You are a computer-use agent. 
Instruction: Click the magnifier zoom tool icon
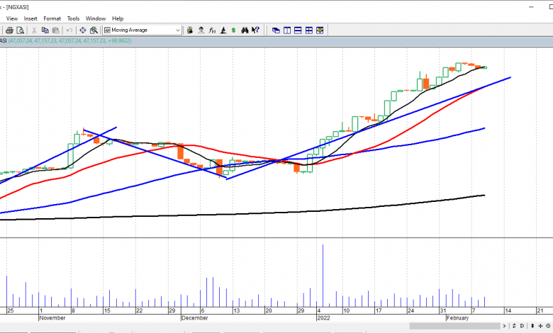click(94, 30)
